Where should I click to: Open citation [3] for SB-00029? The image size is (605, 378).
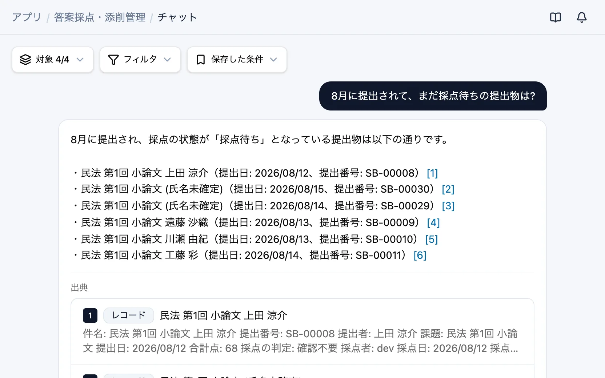click(x=448, y=206)
